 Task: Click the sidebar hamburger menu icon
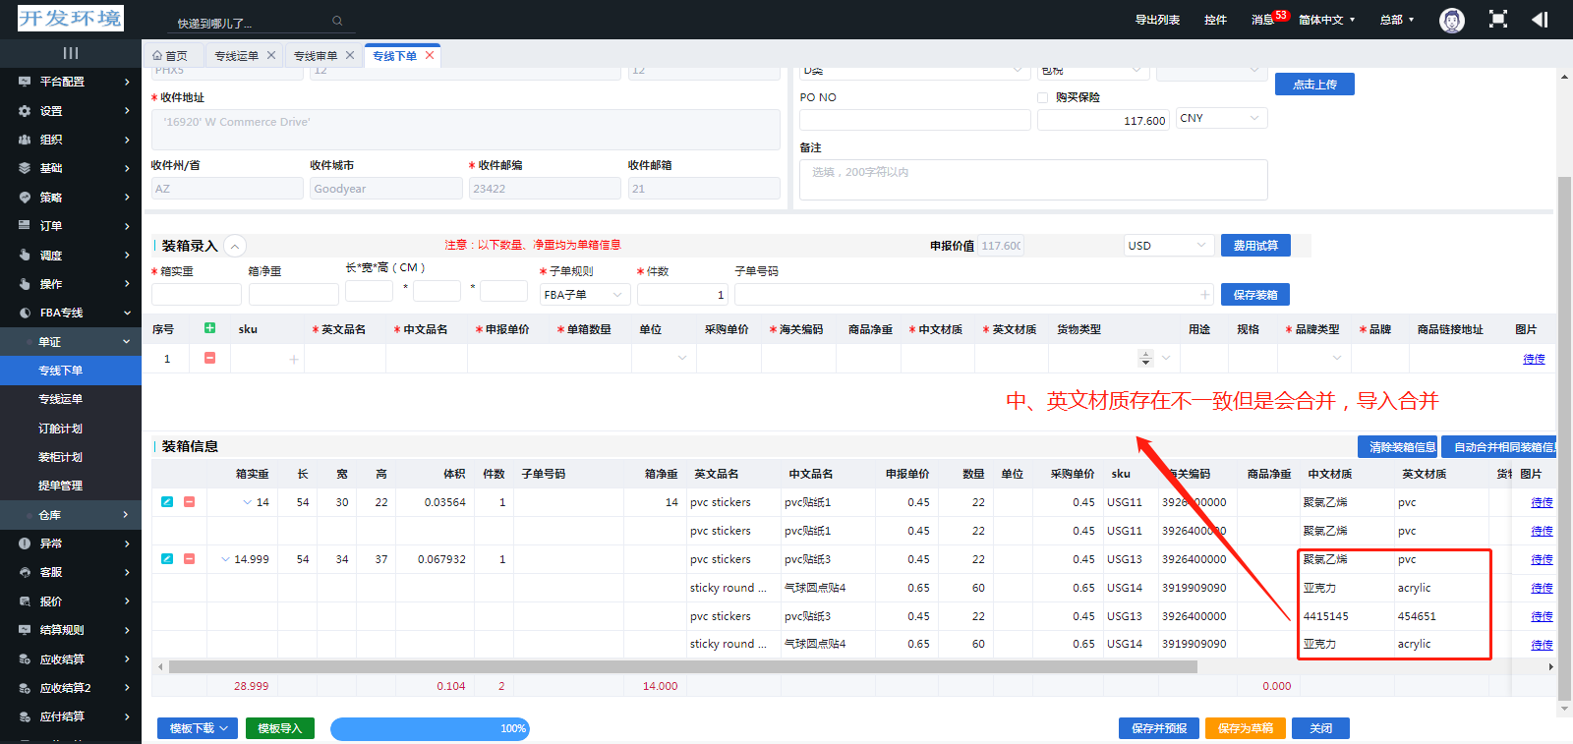71,53
